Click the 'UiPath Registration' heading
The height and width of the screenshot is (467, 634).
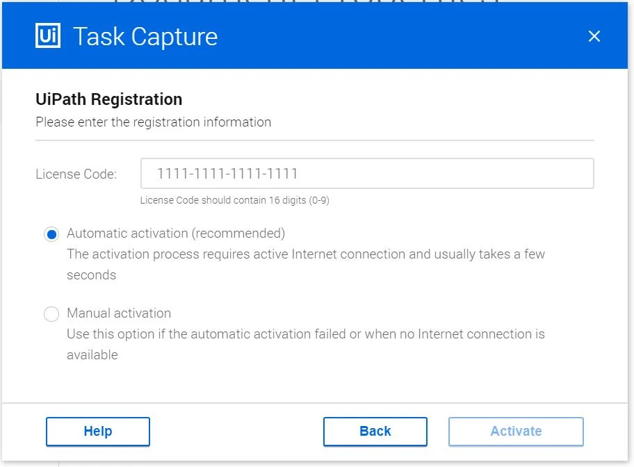point(108,99)
